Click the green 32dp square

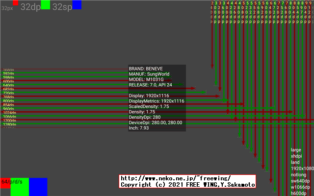pyautogui.click(x=45, y=4)
